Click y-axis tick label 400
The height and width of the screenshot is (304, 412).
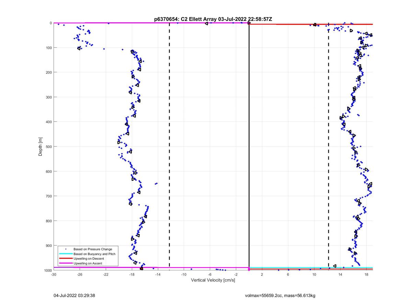(x=48, y=122)
